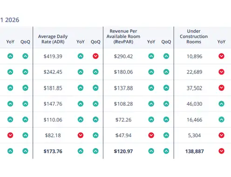Viewport: 231px width, 177px height.
Task: Click green YoY up arrow beside 16,466 rooms
Action: pyautogui.click(x=221, y=120)
